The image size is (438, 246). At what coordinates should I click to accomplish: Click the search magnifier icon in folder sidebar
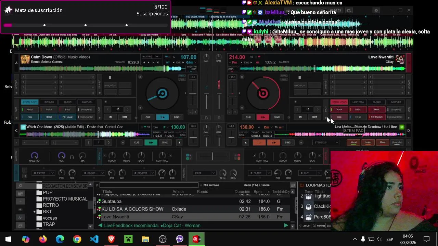tap(20, 186)
